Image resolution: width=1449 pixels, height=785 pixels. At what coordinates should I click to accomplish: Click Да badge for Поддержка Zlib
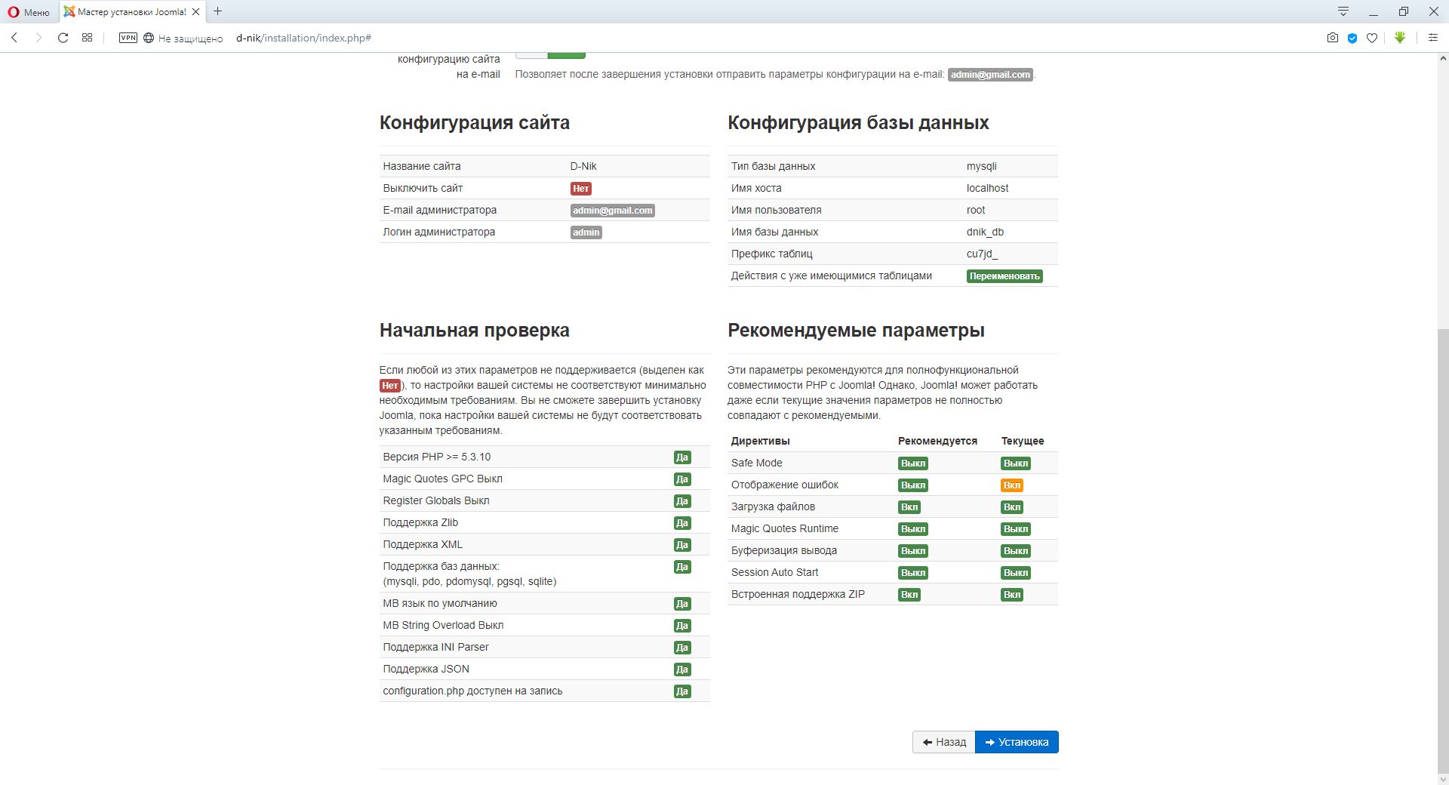682,523
